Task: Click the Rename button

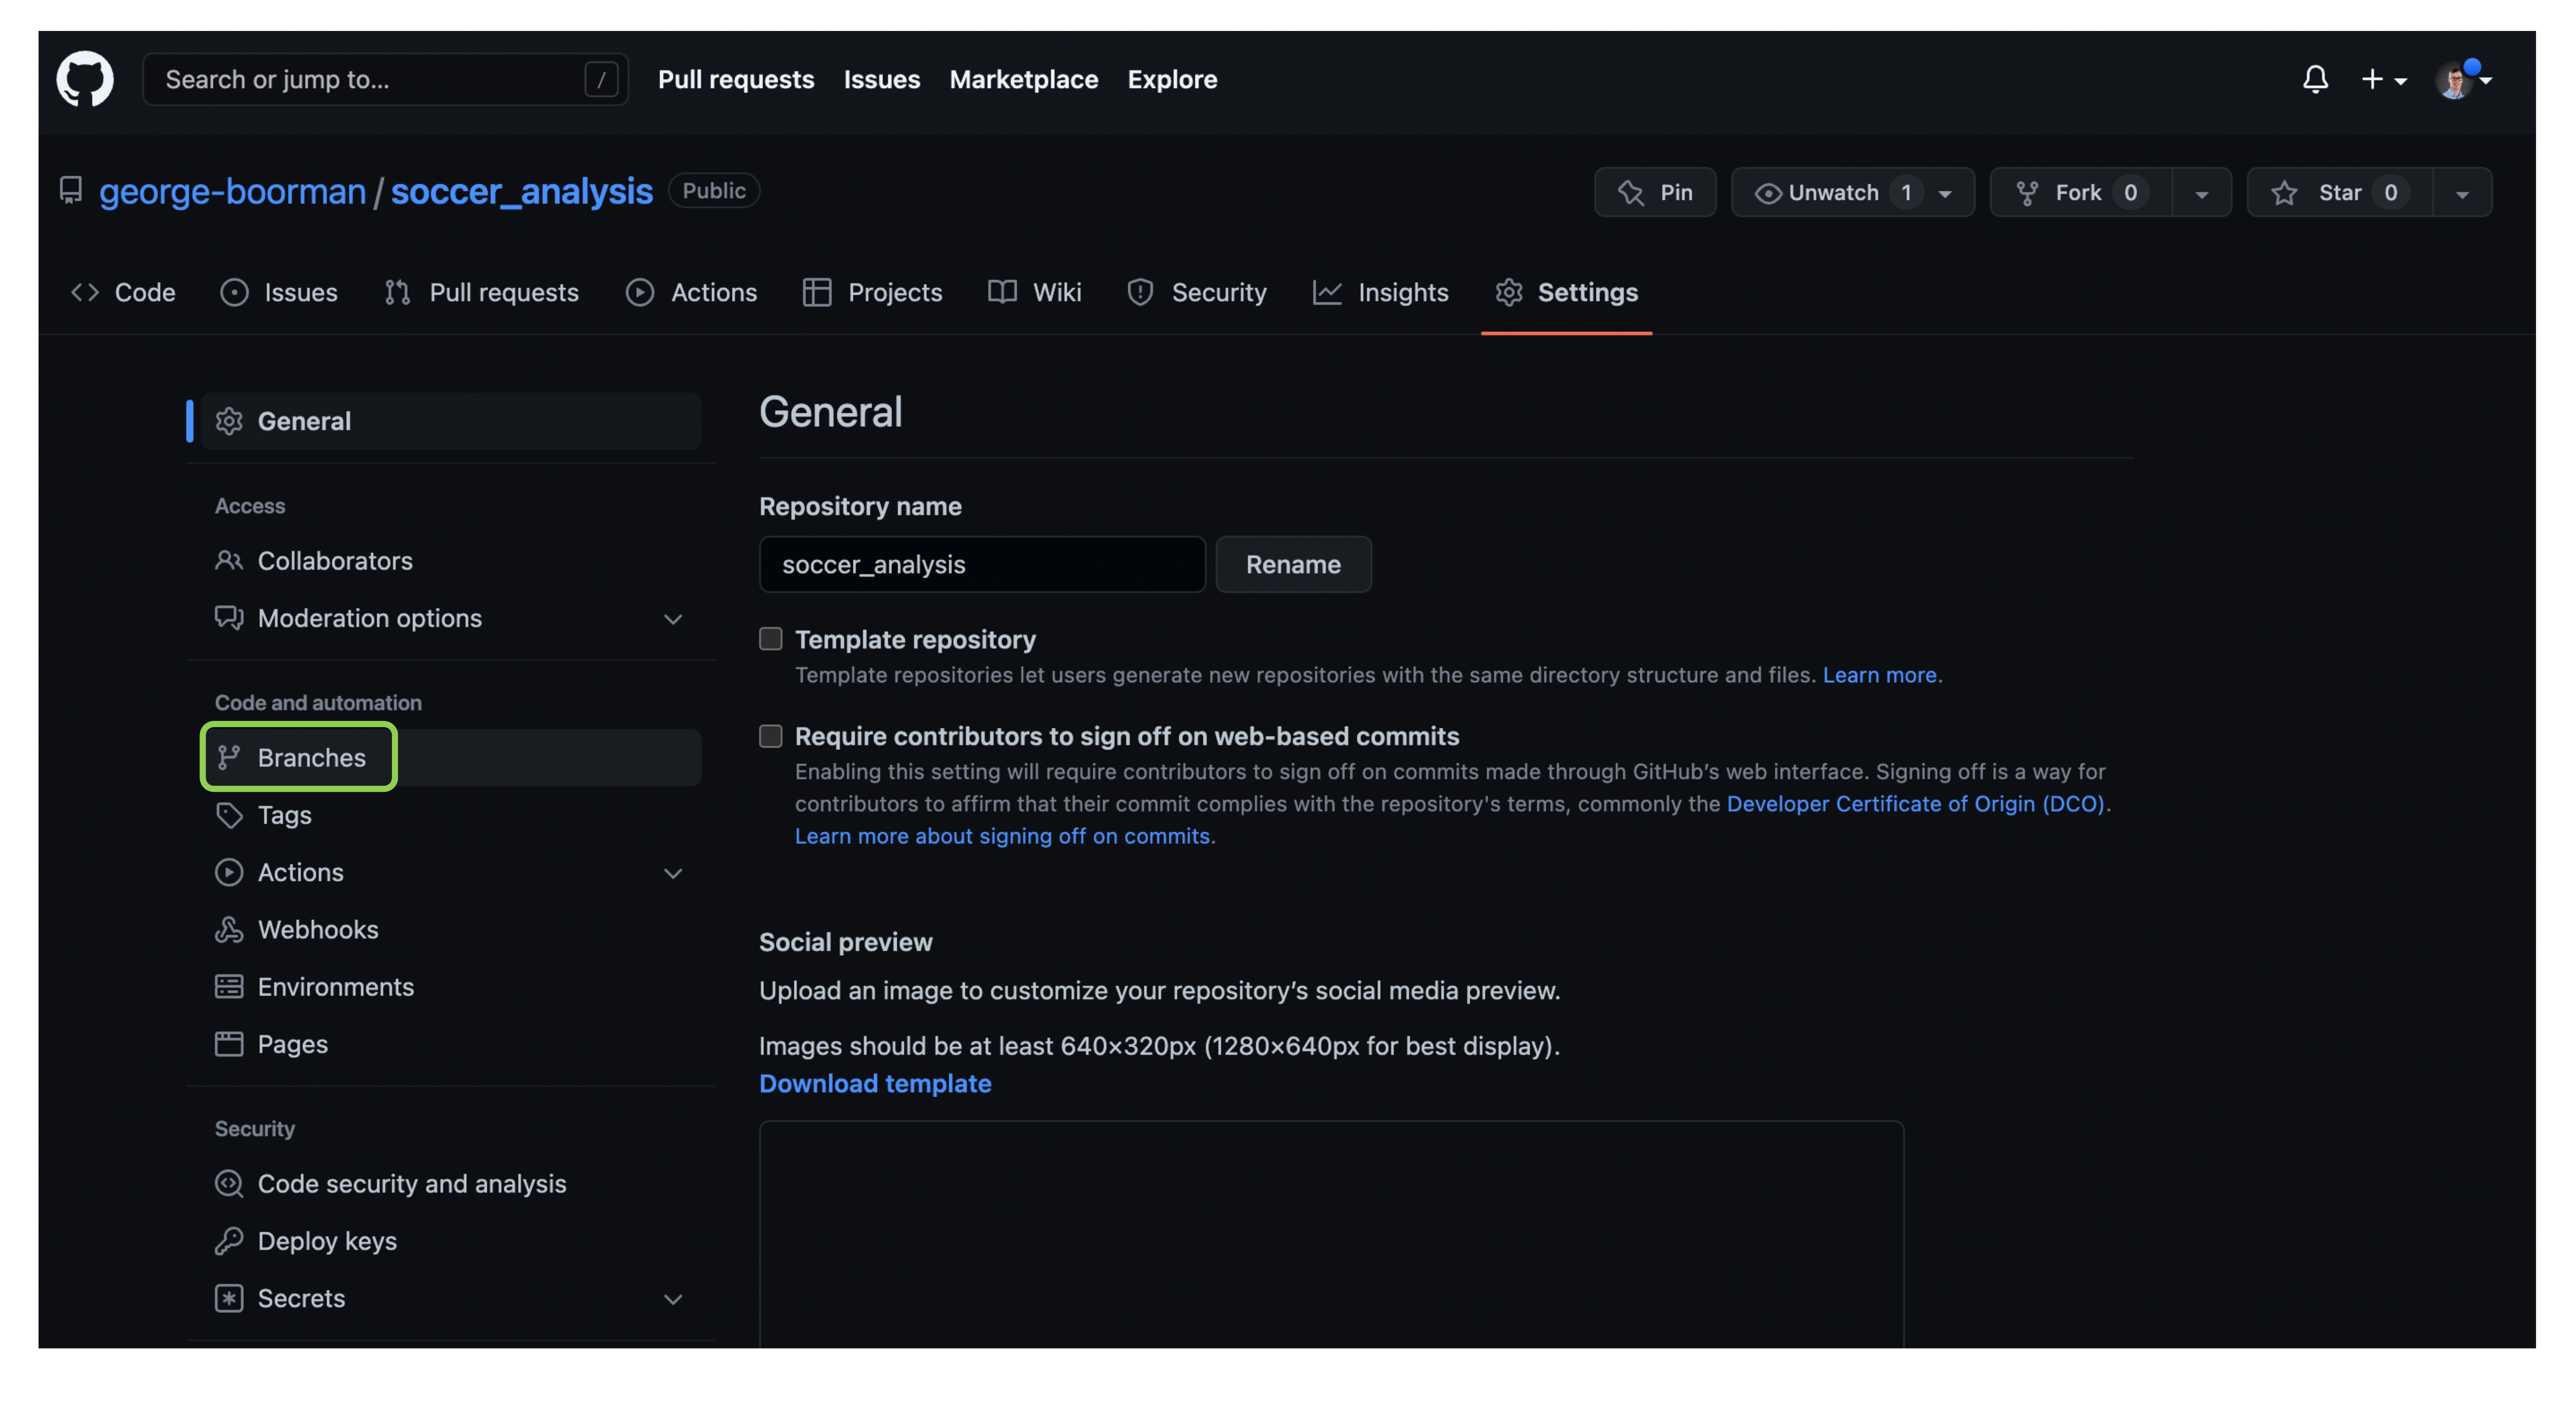Action: click(x=1293, y=564)
